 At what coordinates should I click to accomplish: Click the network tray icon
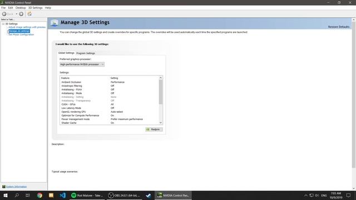[311, 195]
